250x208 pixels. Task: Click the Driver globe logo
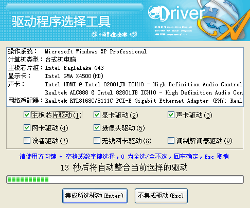[x=199, y=20]
